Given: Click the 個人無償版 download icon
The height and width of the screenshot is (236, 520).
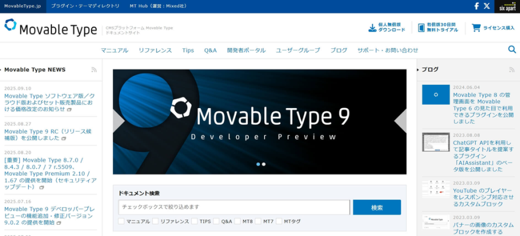Looking at the screenshot, I should [x=372, y=27].
